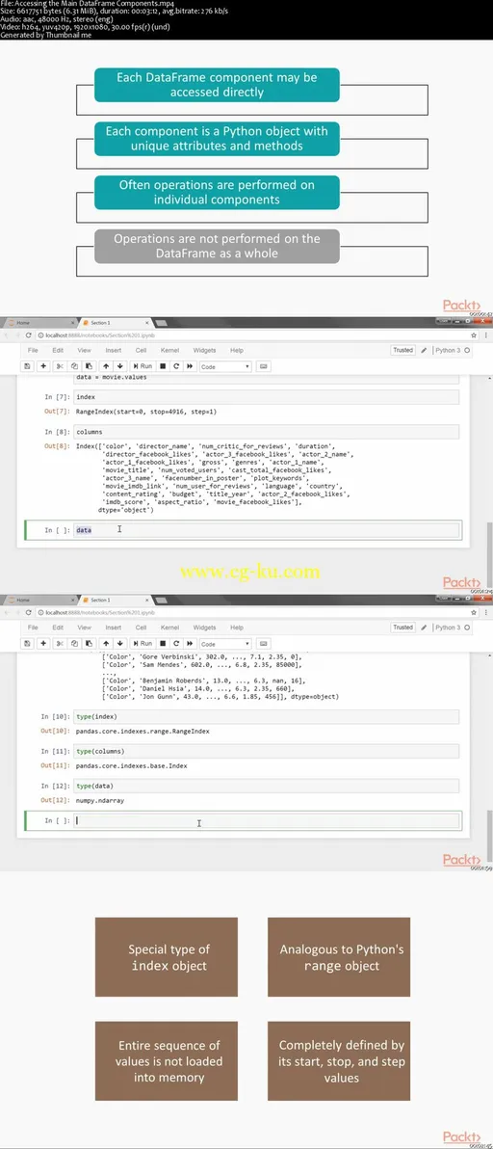Open Help menu in upper notebook
Viewport: 493px width, 1149px height.
236,350
